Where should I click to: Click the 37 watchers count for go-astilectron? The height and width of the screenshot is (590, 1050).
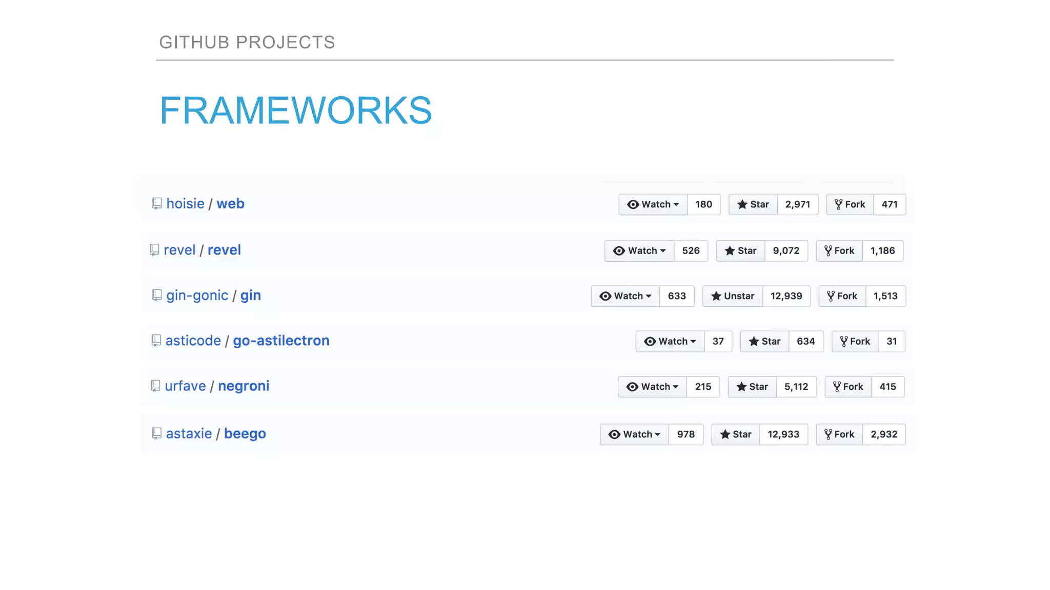click(718, 342)
